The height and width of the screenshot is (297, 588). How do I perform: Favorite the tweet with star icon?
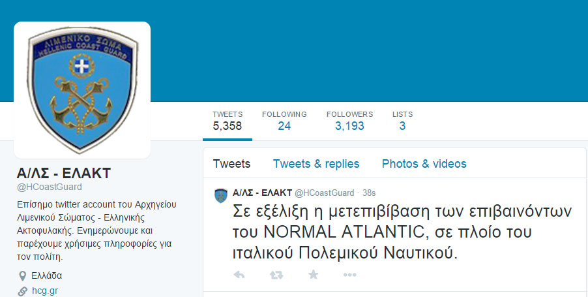313,274
